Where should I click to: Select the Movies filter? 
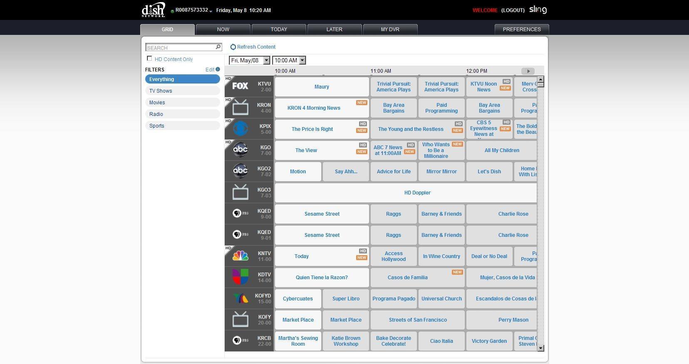[x=183, y=102]
